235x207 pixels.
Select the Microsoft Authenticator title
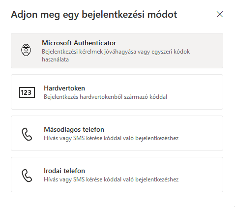coord(79,43)
